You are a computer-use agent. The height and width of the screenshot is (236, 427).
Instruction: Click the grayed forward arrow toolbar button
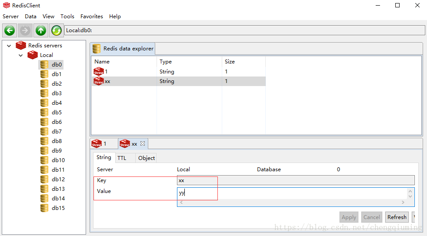tap(25, 30)
